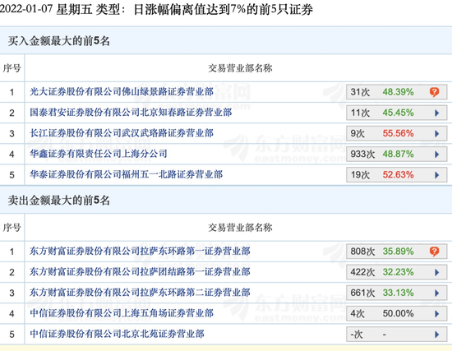
Task: Click 交易营业部名称 header in the buy table
Action: pyautogui.click(x=240, y=68)
